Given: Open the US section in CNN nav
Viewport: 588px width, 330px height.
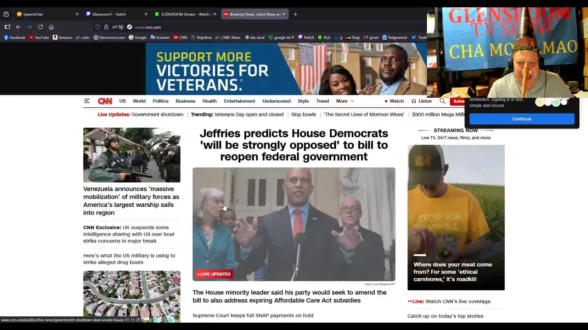Looking at the screenshot, I should pos(122,101).
